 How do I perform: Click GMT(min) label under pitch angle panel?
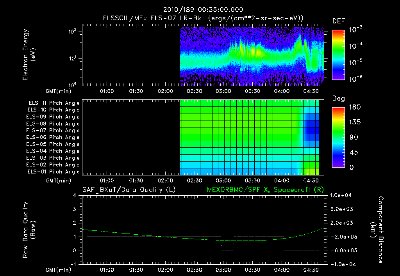[59, 181]
